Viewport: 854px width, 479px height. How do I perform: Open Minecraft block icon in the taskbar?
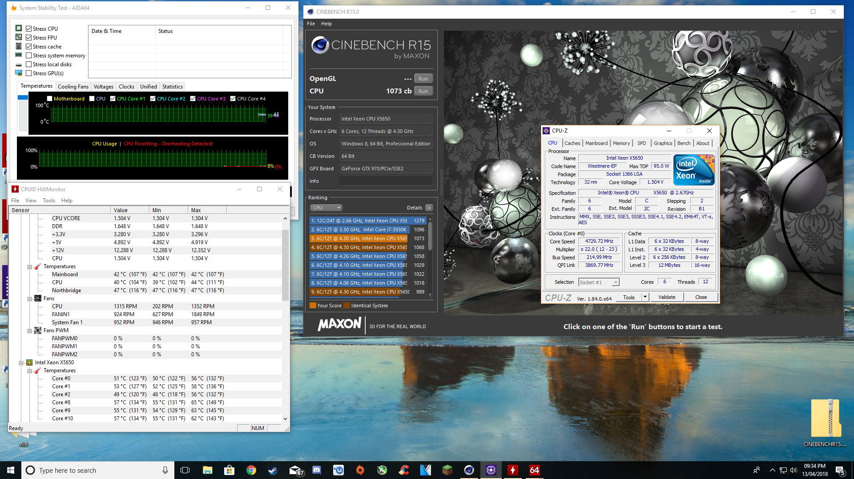pyautogui.click(x=447, y=470)
